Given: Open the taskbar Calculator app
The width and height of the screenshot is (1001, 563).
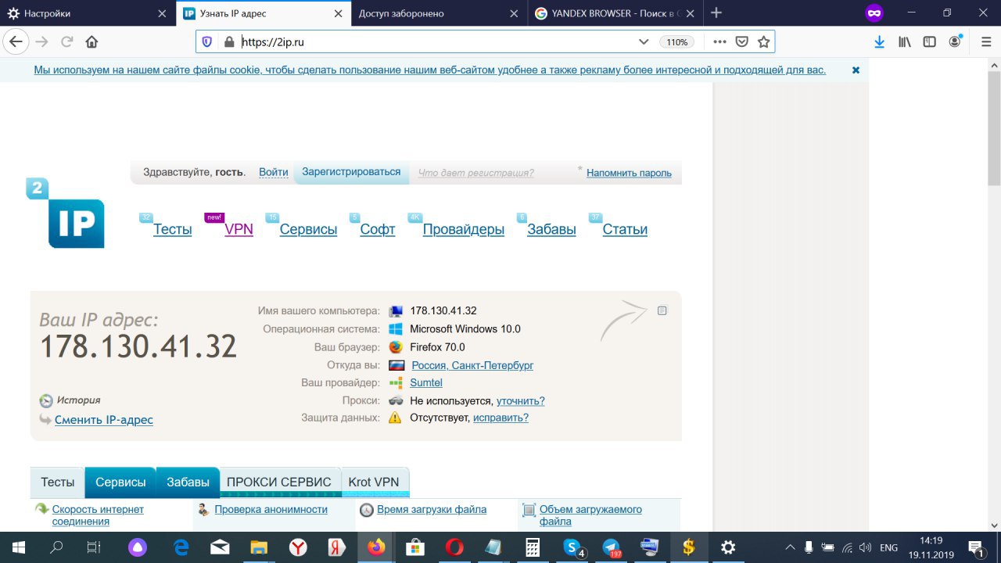Looking at the screenshot, I should [533, 547].
